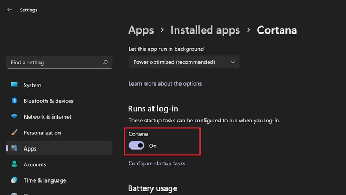Click the Settings window title text
This screenshot has width=346, height=195.
(x=29, y=10)
